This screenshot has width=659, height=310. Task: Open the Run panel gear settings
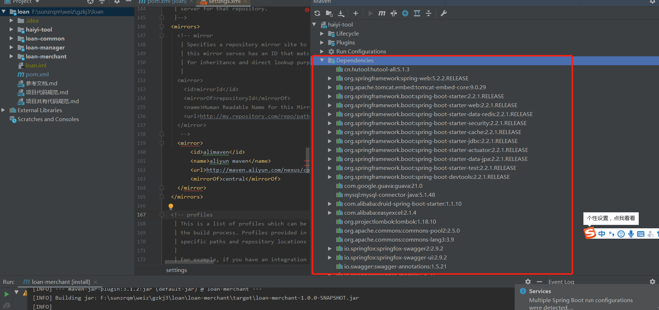(x=528, y=282)
